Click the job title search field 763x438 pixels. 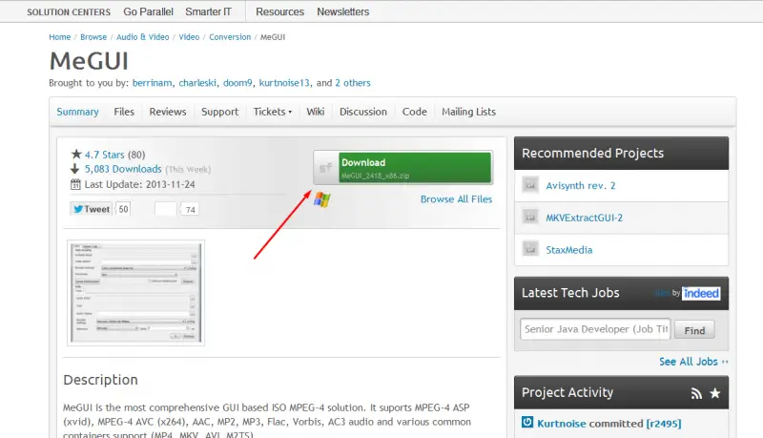[595, 329]
